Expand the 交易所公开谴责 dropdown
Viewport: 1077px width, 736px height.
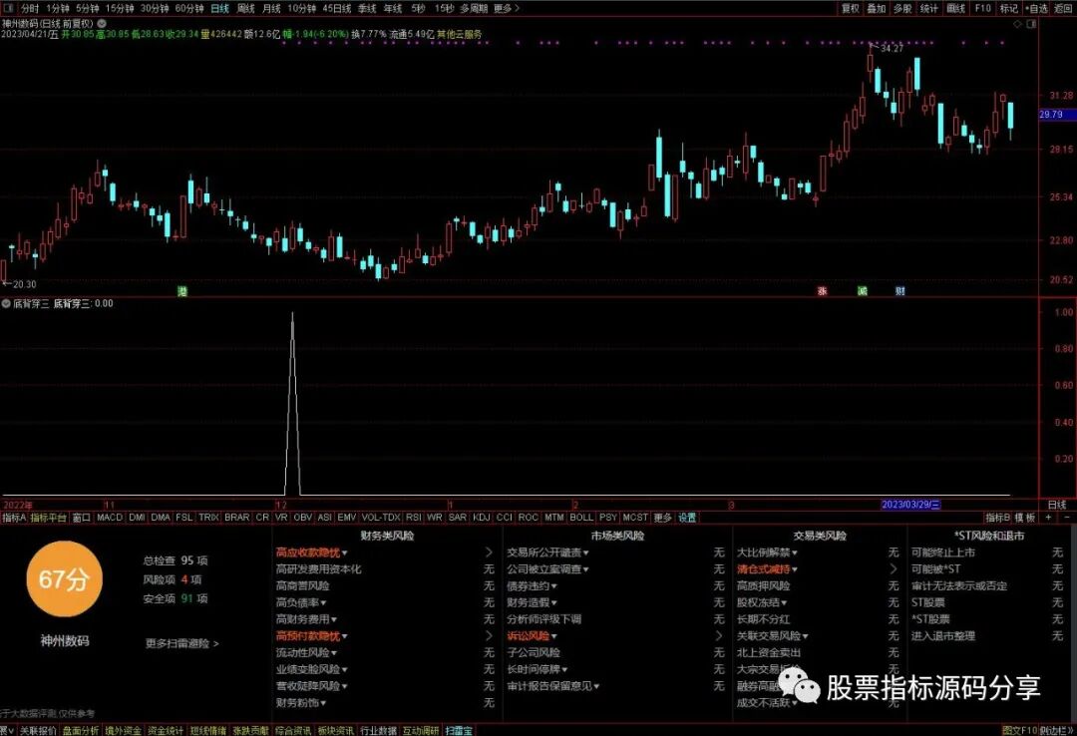[547, 552]
